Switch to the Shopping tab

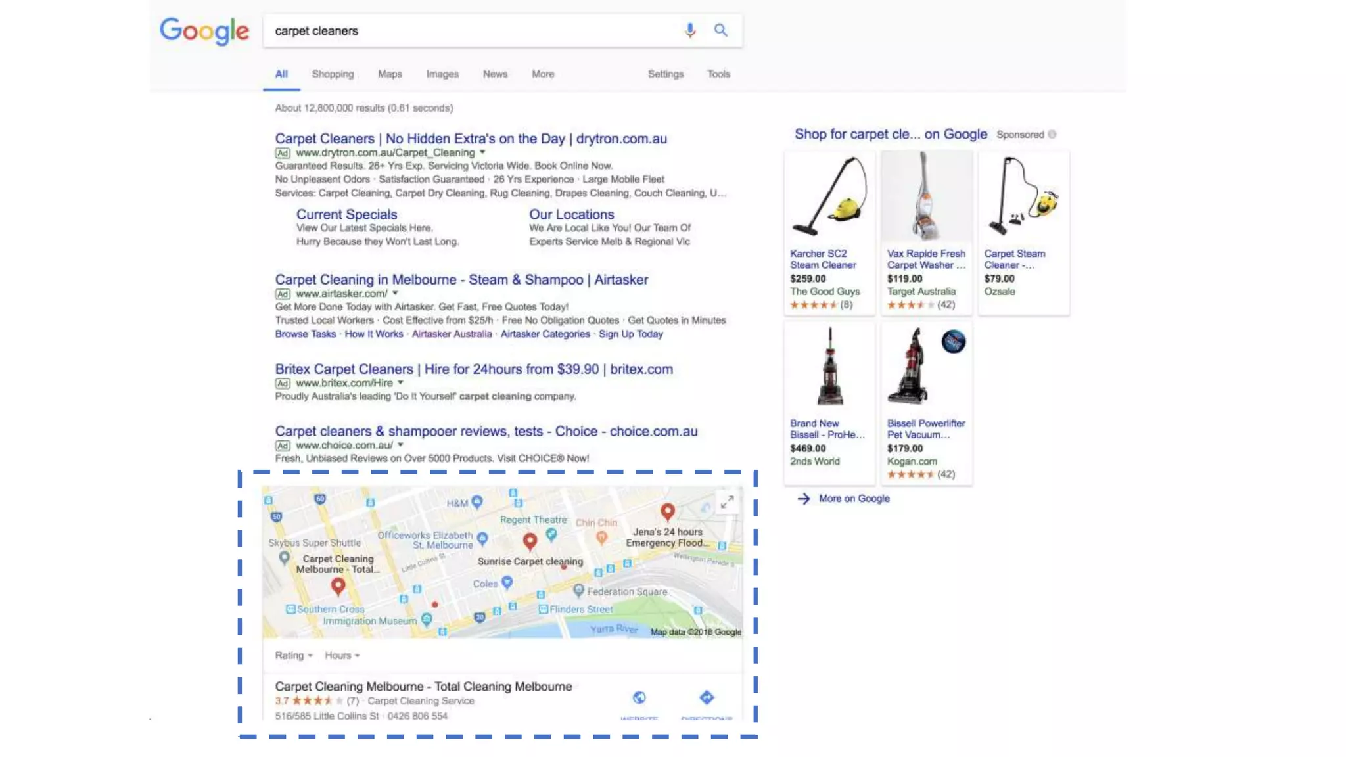point(333,74)
